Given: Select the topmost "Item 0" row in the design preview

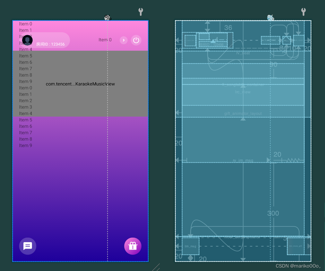Looking at the screenshot, I should (25, 24).
